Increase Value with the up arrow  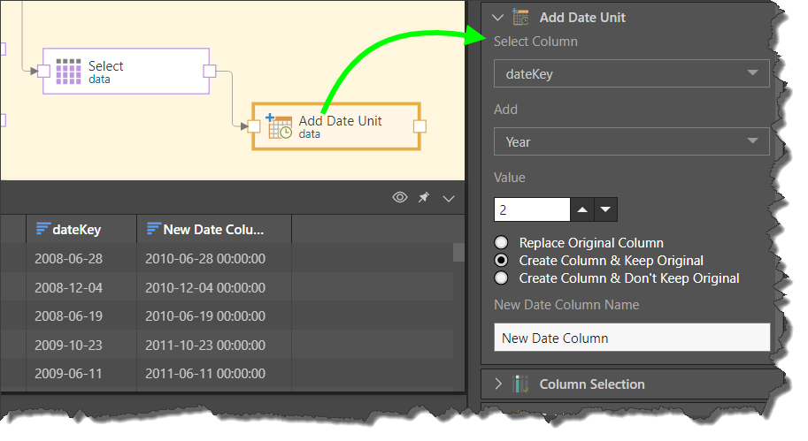[582, 209]
